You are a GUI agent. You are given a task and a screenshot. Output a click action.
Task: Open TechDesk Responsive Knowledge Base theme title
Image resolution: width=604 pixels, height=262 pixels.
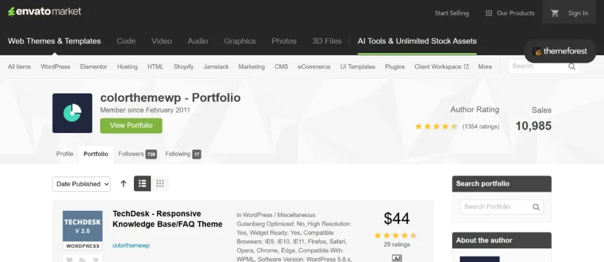tap(168, 219)
